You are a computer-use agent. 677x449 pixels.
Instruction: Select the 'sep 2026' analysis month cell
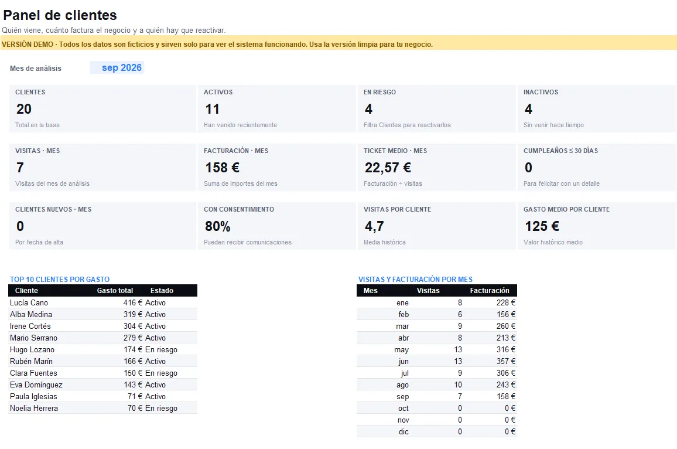pyautogui.click(x=117, y=68)
